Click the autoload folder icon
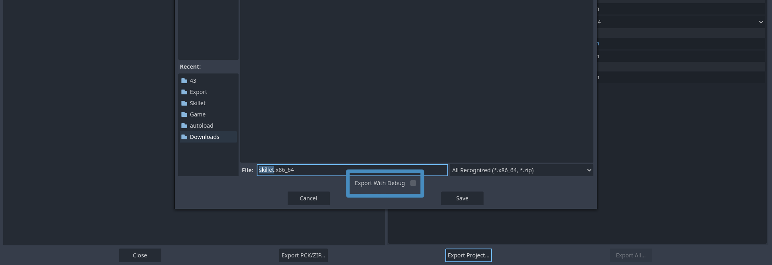 [184, 126]
